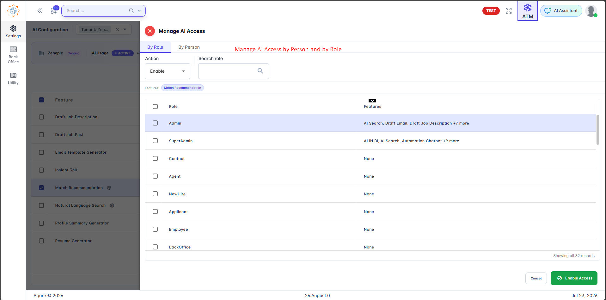Expand the Tenant selector dropdown arrow
The image size is (606, 300).
[125, 29]
